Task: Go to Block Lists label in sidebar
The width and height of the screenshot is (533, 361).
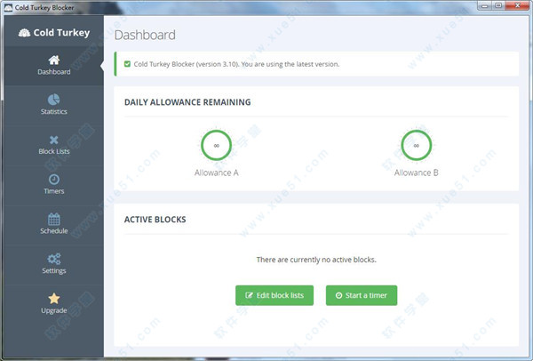Action: (x=54, y=151)
